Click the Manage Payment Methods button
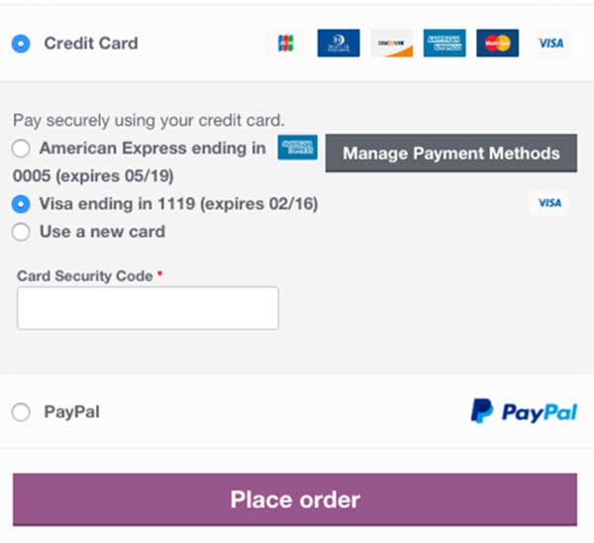Screen dimensions: 594x543 click(450, 154)
